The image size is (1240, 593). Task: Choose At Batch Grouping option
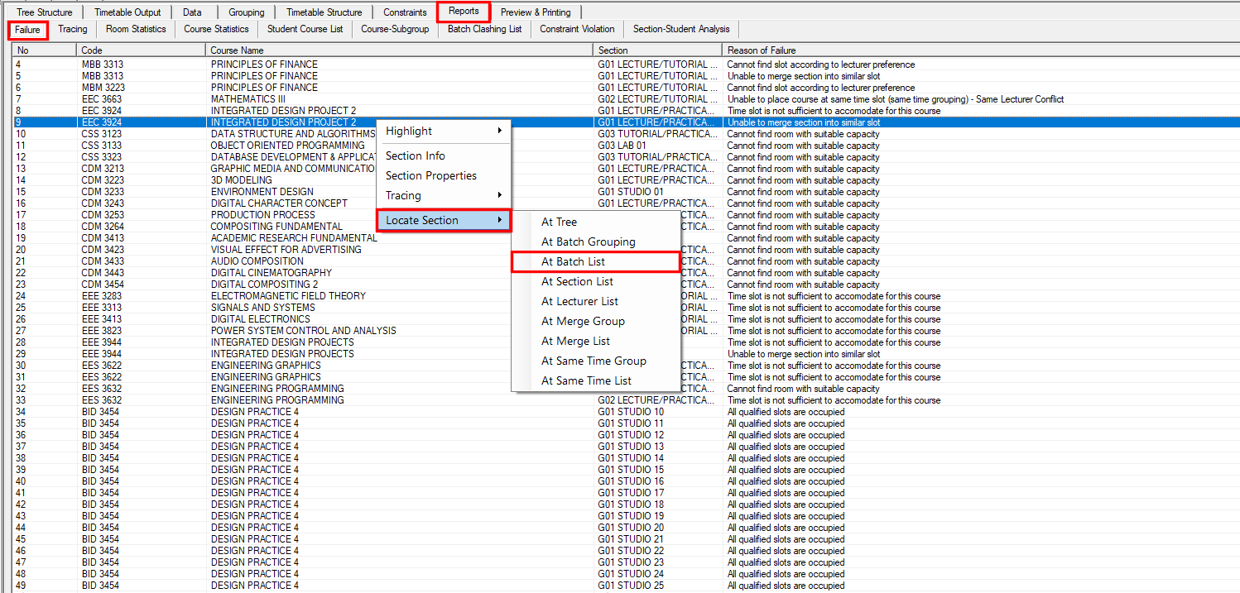tap(595, 242)
